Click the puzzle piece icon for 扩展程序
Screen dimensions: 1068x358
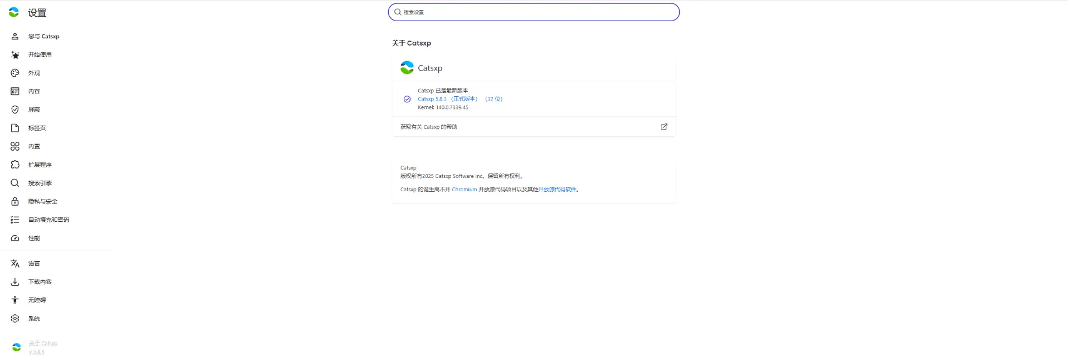tap(15, 165)
